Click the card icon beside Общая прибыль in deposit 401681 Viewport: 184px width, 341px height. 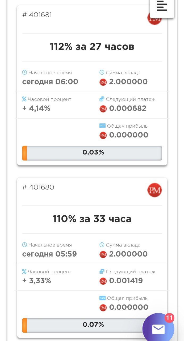[x=102, y=126]
